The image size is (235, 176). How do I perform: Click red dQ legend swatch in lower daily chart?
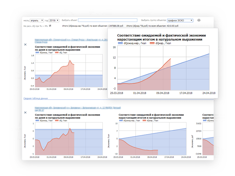pyautogui.click(x=57, y=120)
